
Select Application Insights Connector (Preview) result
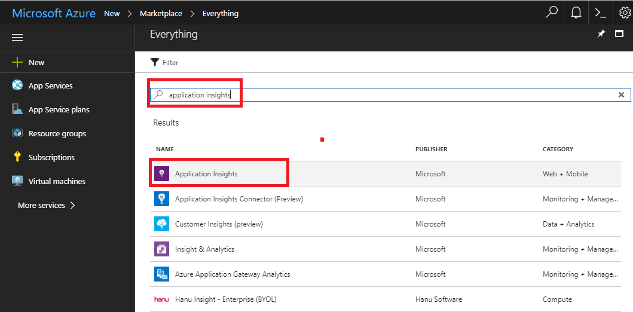[x=239, y=199]
